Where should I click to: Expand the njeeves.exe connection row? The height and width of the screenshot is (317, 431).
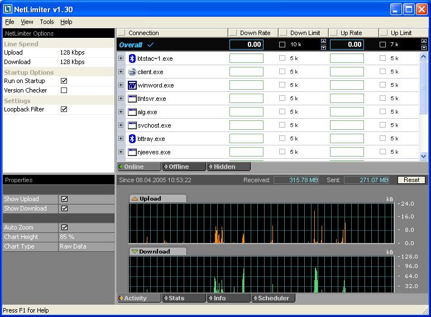tap(121, 152)
